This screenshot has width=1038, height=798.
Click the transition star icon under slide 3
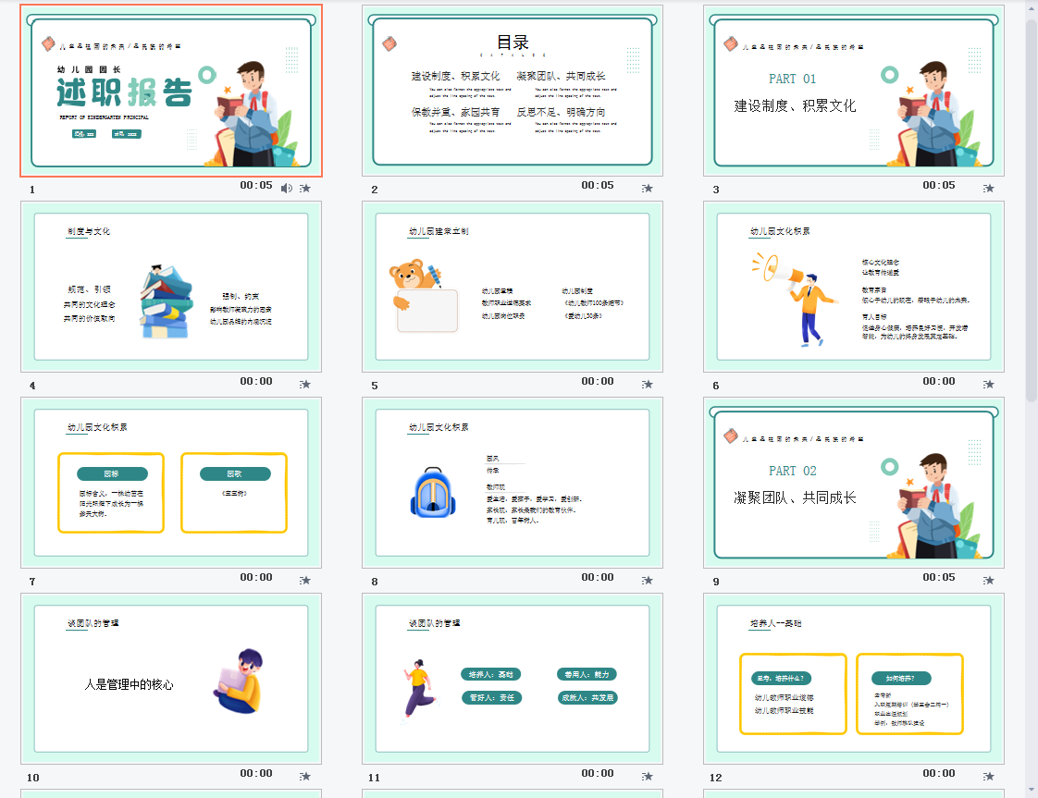click(x=988, y=189)
